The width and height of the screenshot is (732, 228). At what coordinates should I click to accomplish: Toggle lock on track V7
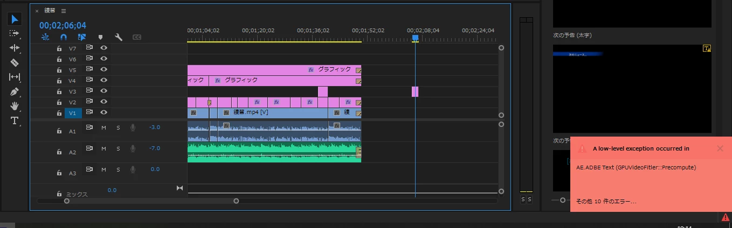coord(59,48)
